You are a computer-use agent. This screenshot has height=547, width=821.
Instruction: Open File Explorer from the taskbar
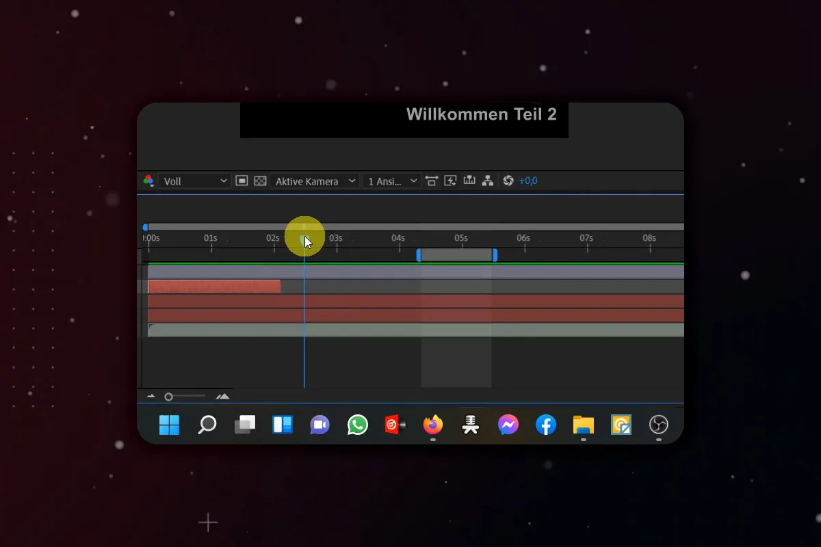click(x=583, y=425)
